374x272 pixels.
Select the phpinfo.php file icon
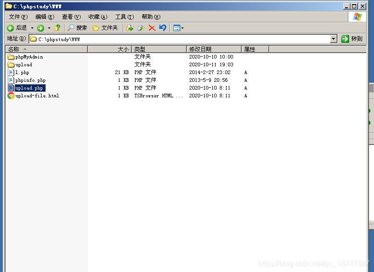(x=11, y=80)
